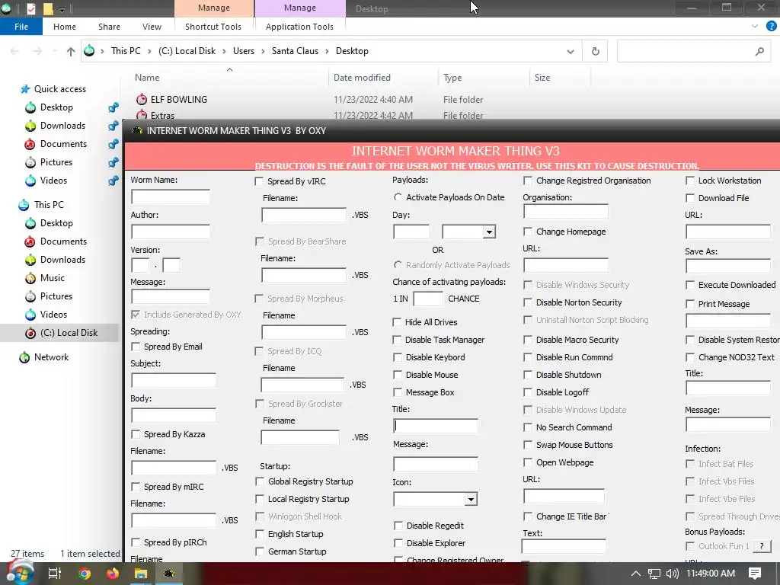Open the chevron after Santa Claus in path

point(327,51)
